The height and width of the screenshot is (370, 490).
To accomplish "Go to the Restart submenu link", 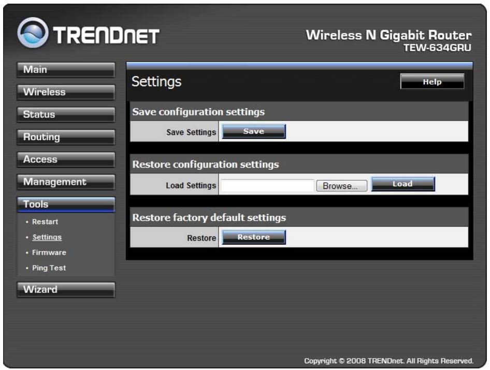I will (x=45, y=221).
